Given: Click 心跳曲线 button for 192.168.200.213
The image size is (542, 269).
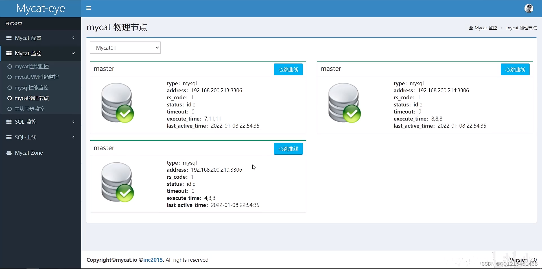Looking at the screenshot, I should click(x=288, y=69).
